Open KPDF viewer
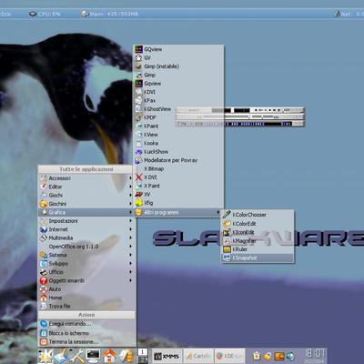Viewport: 364px width, 364px height. click(178, 117)
